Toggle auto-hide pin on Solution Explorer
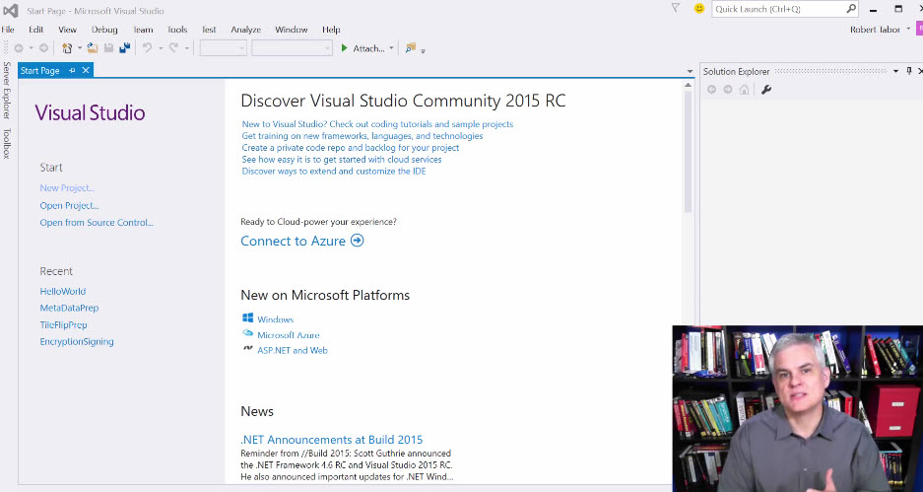 coord(909,71)
